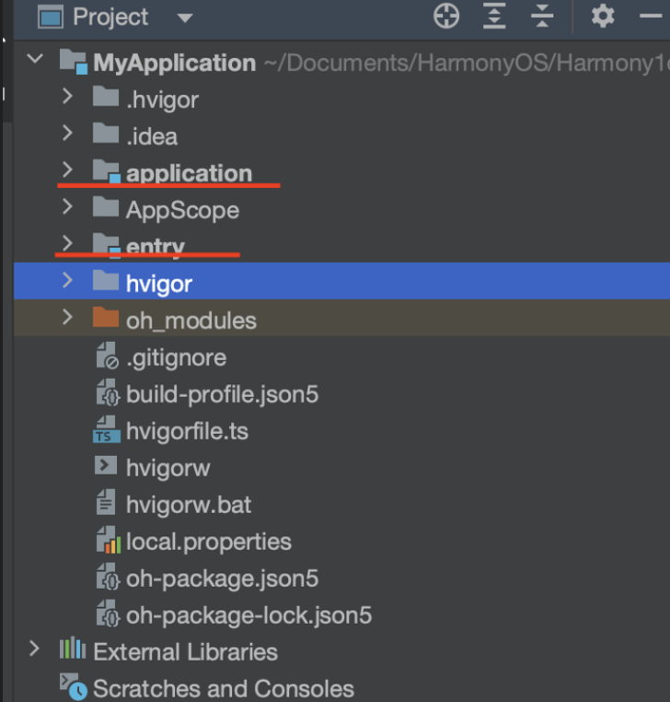Expand the entry module chevron
Viewport: 670px width, 702px height.
67,243
